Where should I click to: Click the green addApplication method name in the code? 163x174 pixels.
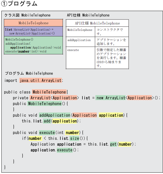point(55,115)
